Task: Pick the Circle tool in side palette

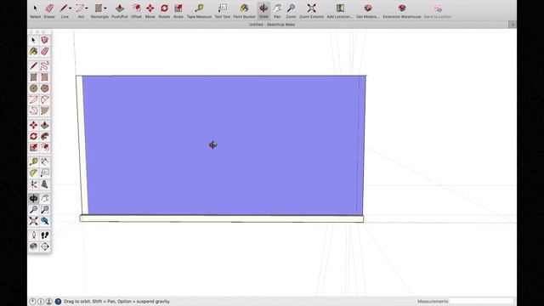Action: pos(34,88)
